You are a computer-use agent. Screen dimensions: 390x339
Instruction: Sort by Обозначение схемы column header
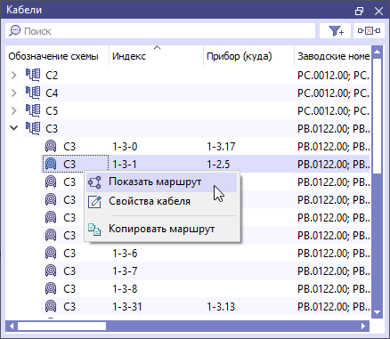click(57, 56)
